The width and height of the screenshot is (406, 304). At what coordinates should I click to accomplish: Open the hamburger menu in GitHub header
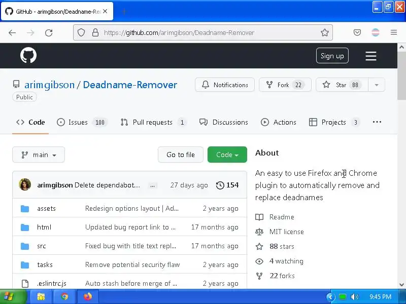(371, 56)
